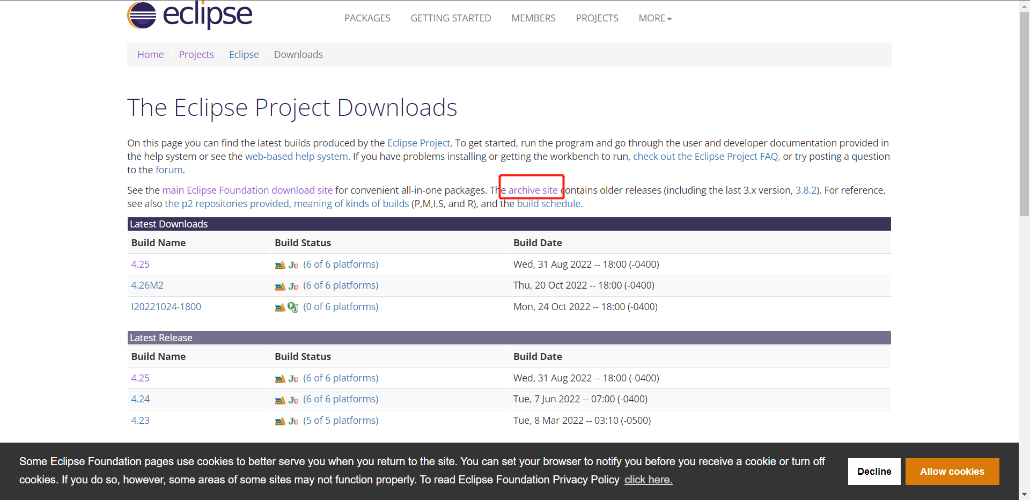The height and width of the screenshot is (500, 1030).
Task: Open 'check out the Eclipse Project FAQ' link
Action: (707, 157)
